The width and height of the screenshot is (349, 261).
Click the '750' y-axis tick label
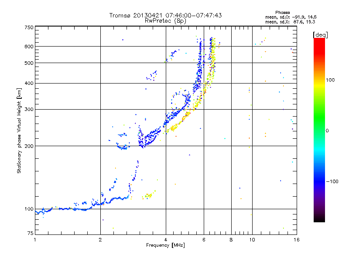(29, 27)
